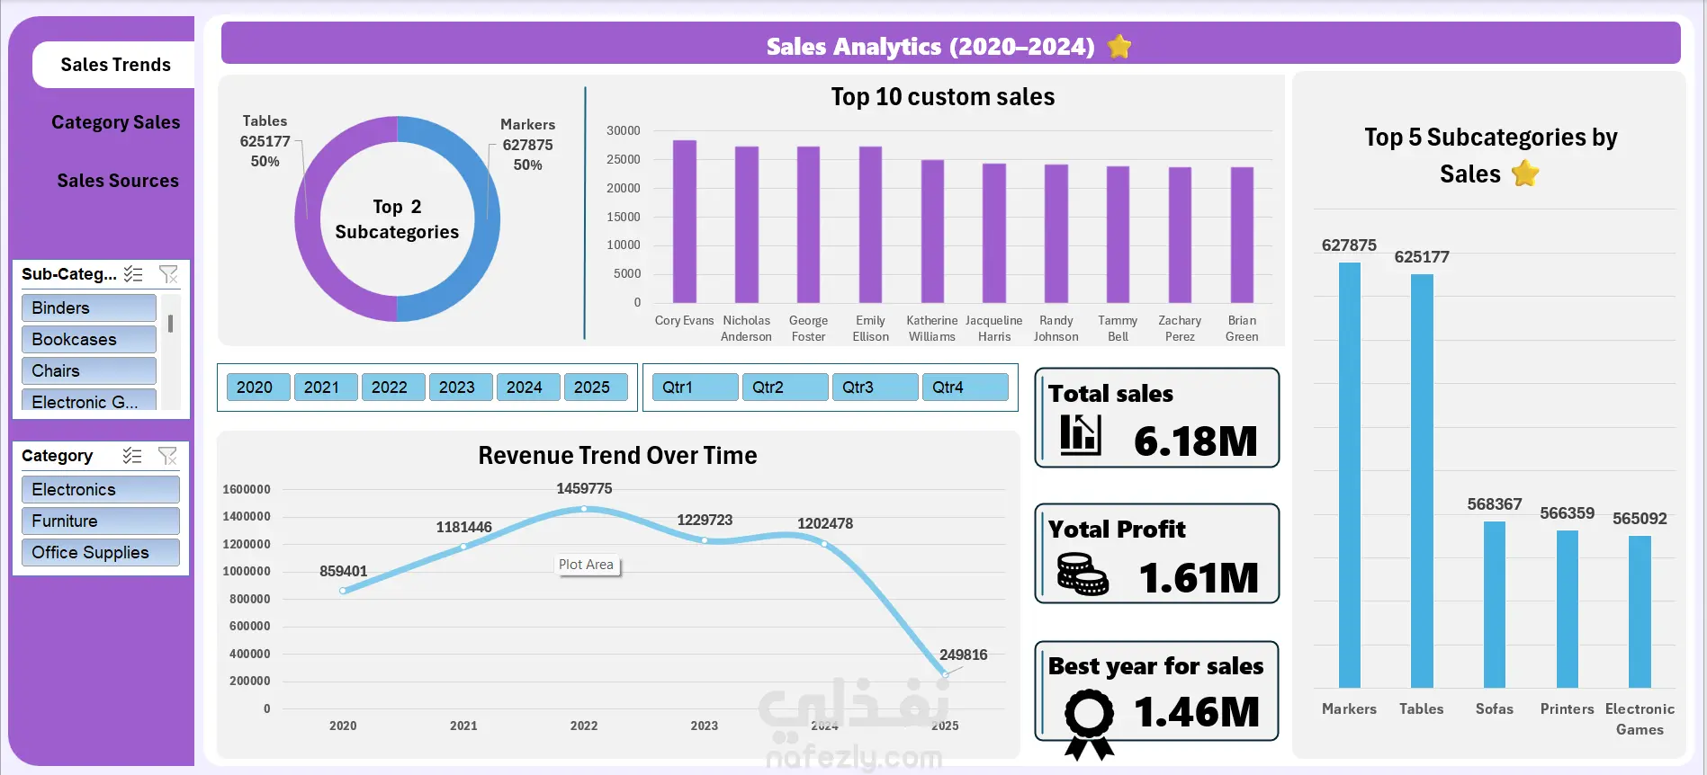Select the Qtr3 quarter slicer button
Viewport: 1707px width, 775px height.
click(875, 387)
